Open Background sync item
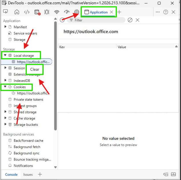 [27, 153]
